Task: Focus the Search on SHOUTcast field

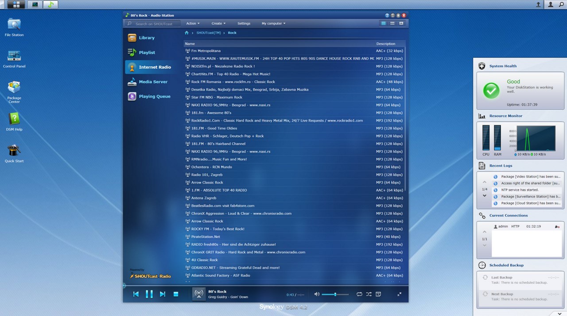Action: (154, 23)
